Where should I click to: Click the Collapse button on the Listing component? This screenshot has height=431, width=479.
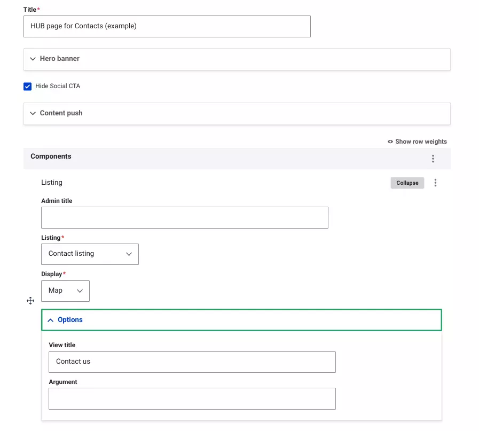tap(407, 183)
